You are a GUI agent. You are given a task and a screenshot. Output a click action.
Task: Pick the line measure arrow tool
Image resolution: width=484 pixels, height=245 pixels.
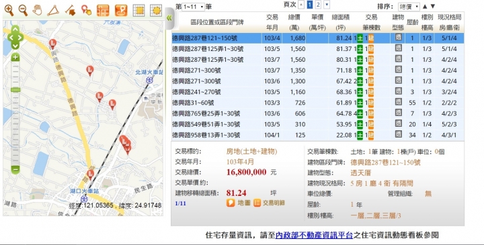pos(71,11)
